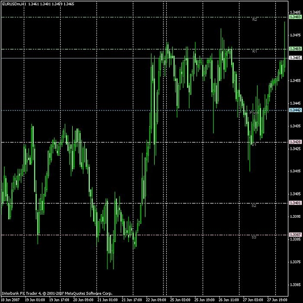Click the 1.3445 price axis value
Screen dimensions: 303x303
[x=295, y=103]
